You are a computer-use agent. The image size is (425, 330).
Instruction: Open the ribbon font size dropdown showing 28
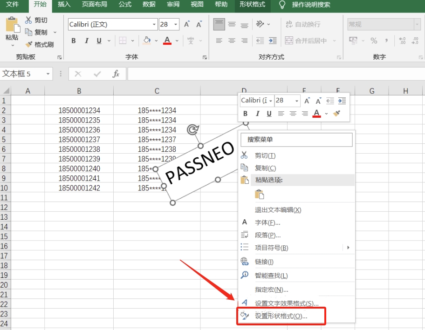tap(176, 24)
